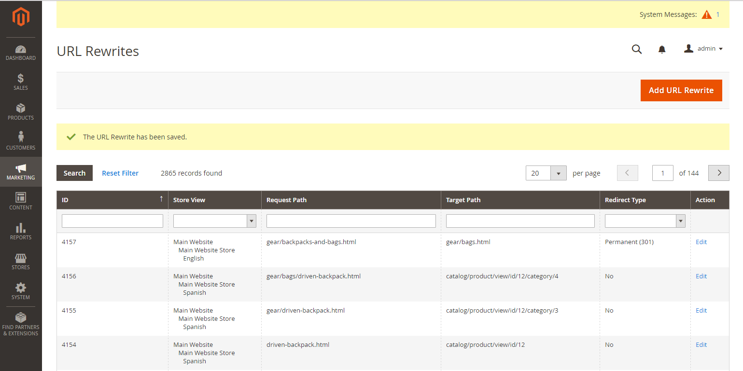Focus the Target Path filter field

[520, 221]
